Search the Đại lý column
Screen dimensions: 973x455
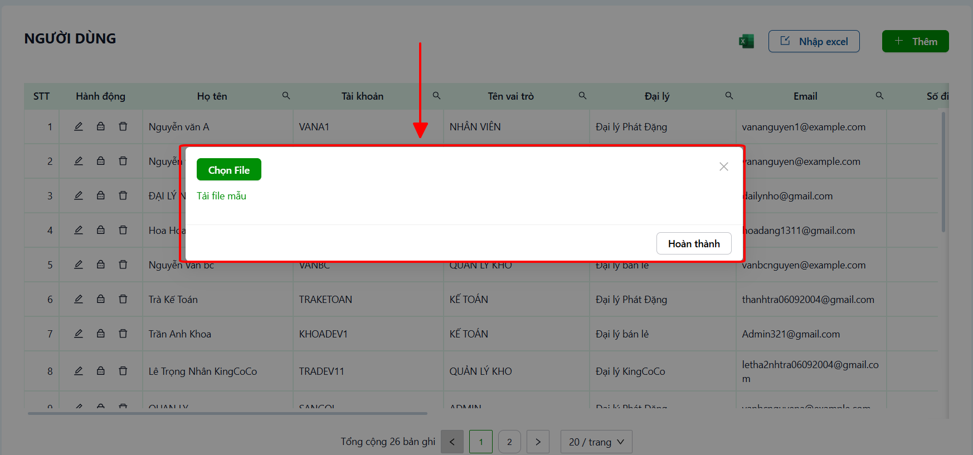click(729, 96)
